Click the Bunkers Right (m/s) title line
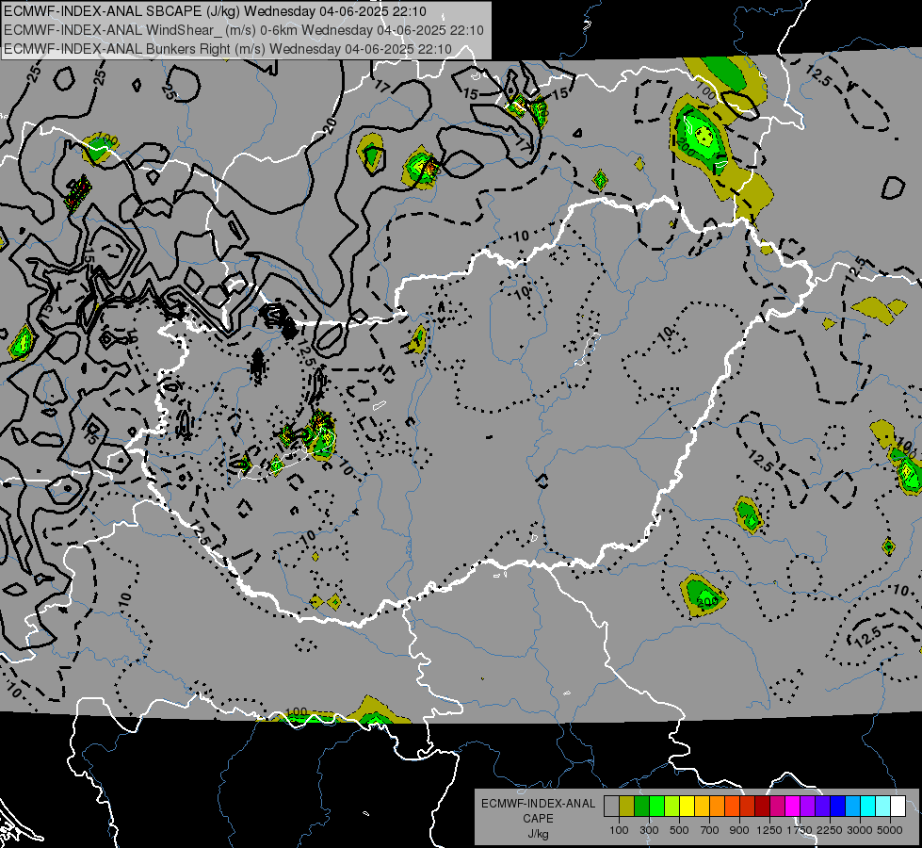Screen dimensions: 922x848 pos(228,49)
